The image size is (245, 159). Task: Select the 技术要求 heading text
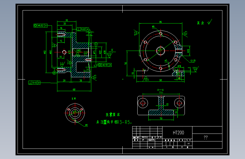click(113, 115)
